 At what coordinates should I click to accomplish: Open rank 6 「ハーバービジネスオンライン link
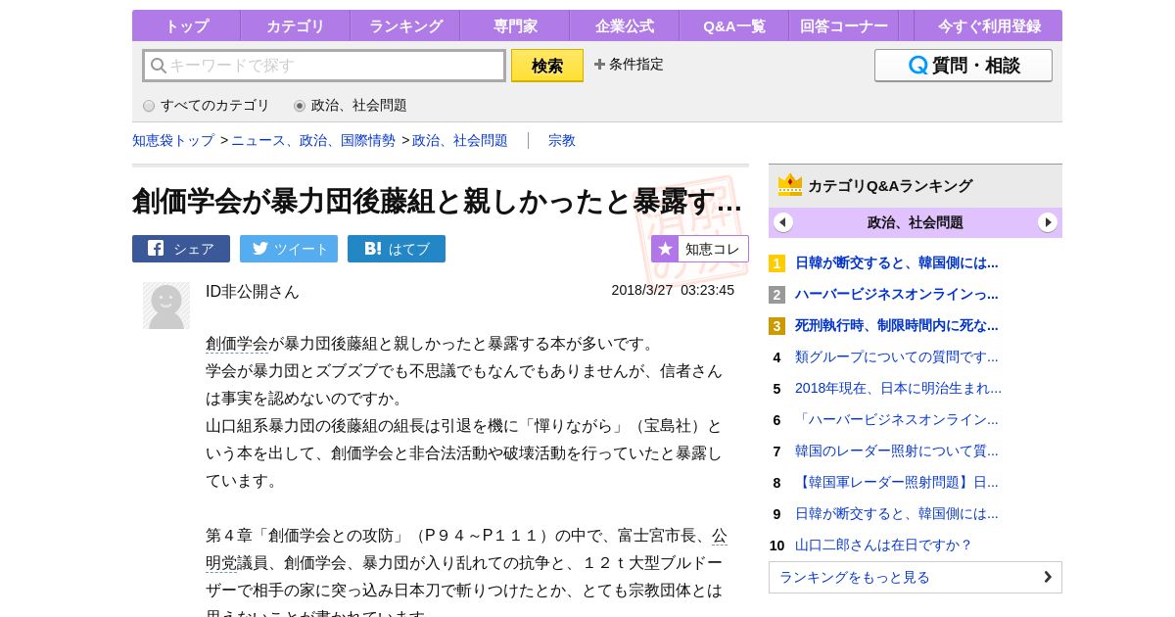[897, 419]
